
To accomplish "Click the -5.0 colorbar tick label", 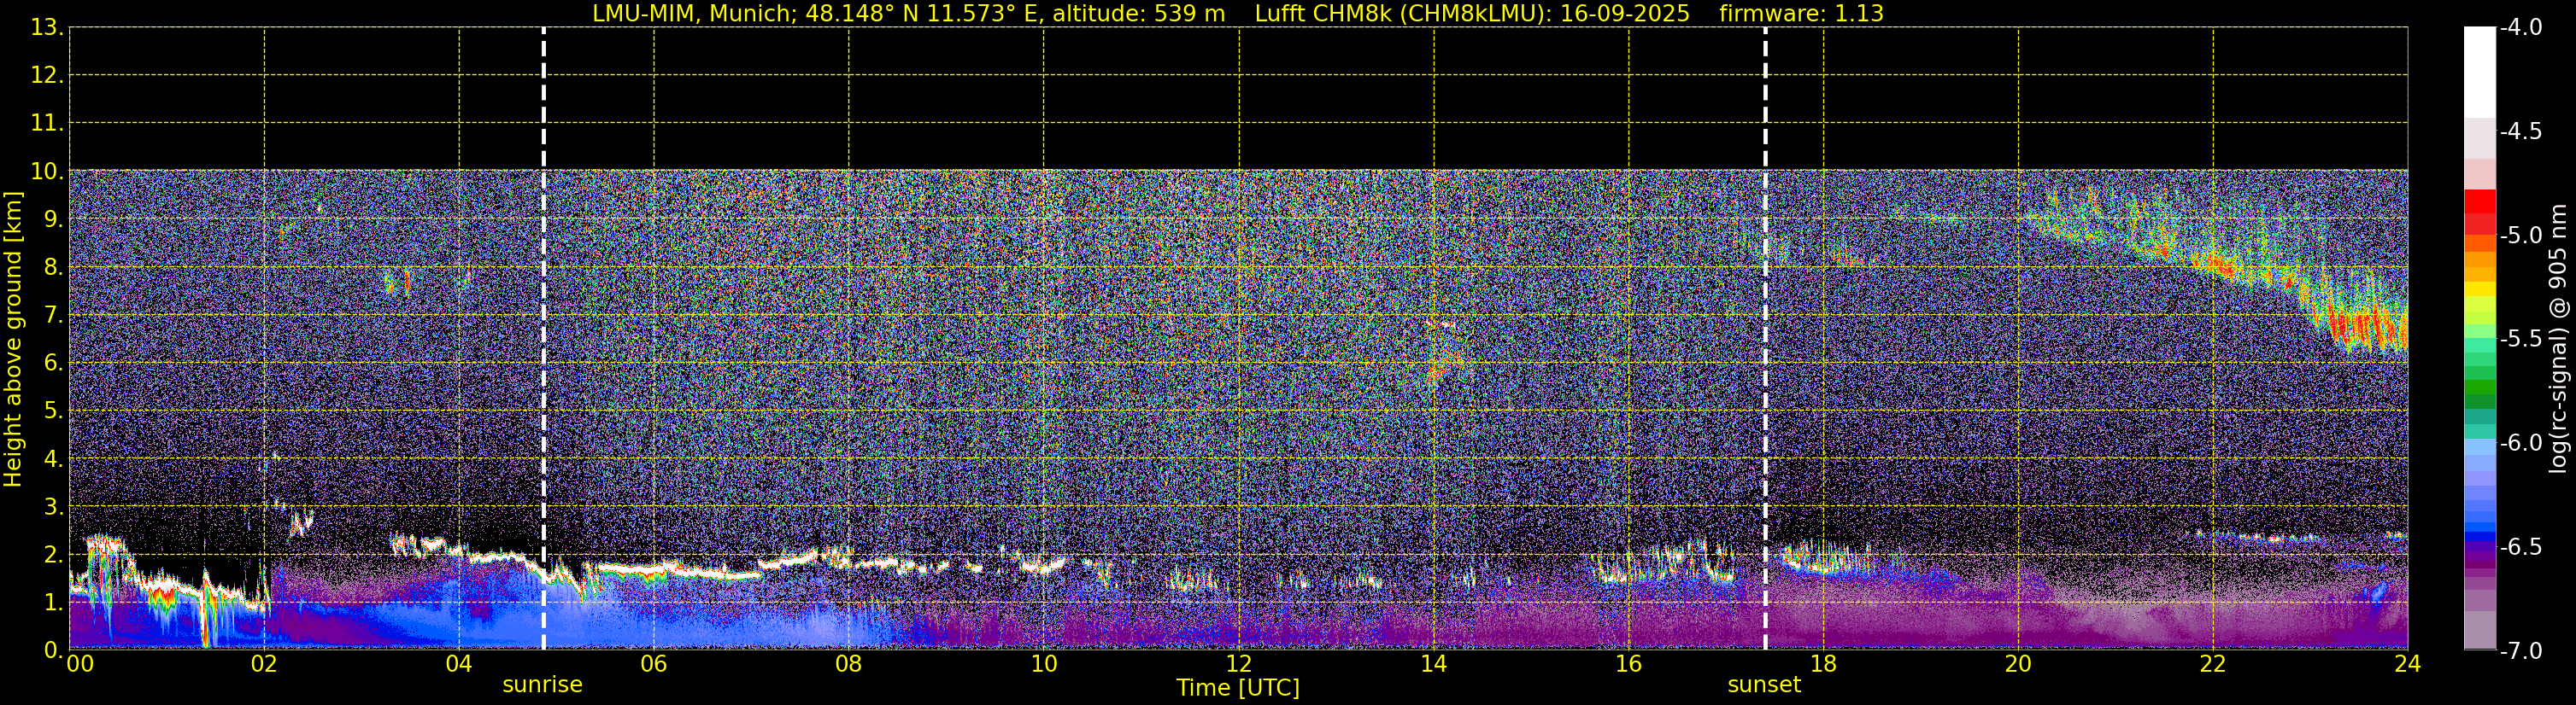I will 2520,236.
